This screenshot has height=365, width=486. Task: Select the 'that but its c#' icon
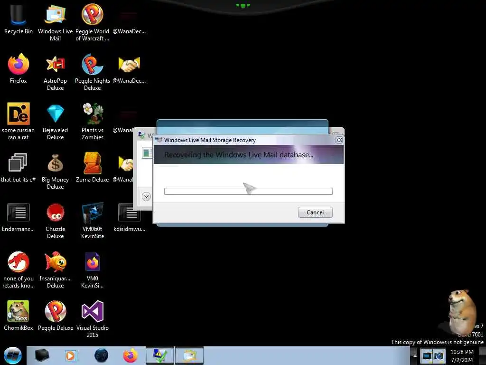(19, 168)
